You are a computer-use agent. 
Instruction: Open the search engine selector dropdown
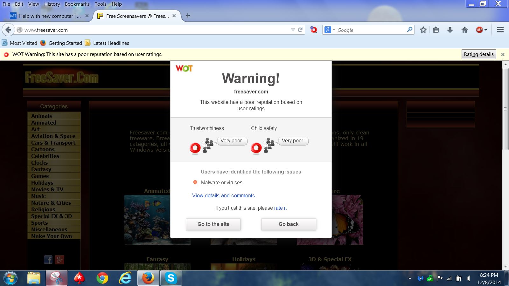pos(330,30)
